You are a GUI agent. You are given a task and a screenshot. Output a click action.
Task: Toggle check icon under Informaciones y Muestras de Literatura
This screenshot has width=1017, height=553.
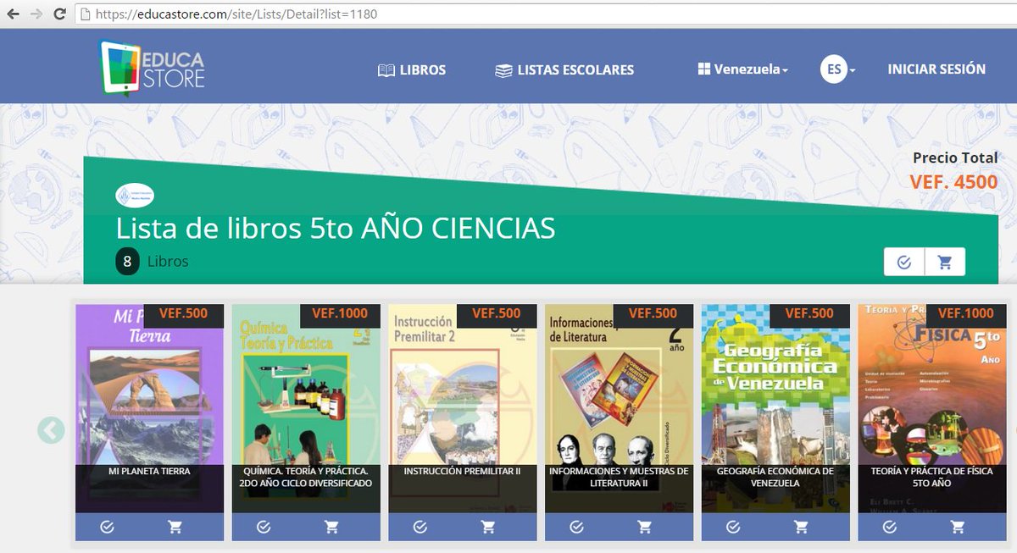(x=577, y=527)
